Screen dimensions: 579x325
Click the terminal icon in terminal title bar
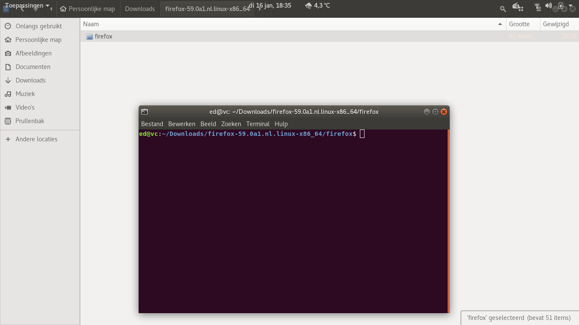click(x=145, y=112)
